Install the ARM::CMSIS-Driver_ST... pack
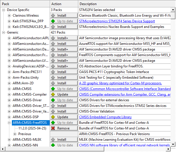The height and width of the screenshot is (152, 176). tap(64, 106)
